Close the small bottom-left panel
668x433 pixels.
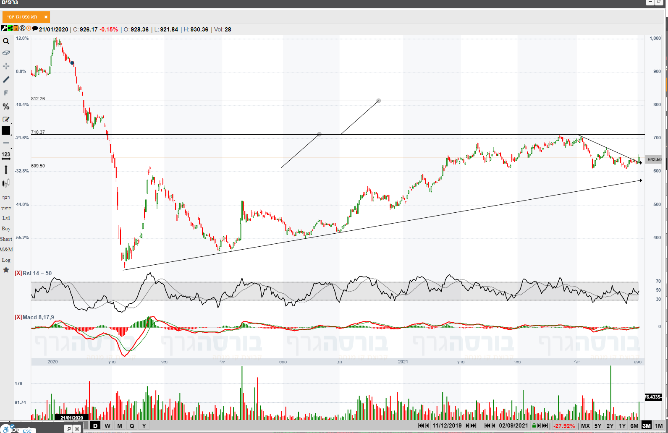(77, 429)
